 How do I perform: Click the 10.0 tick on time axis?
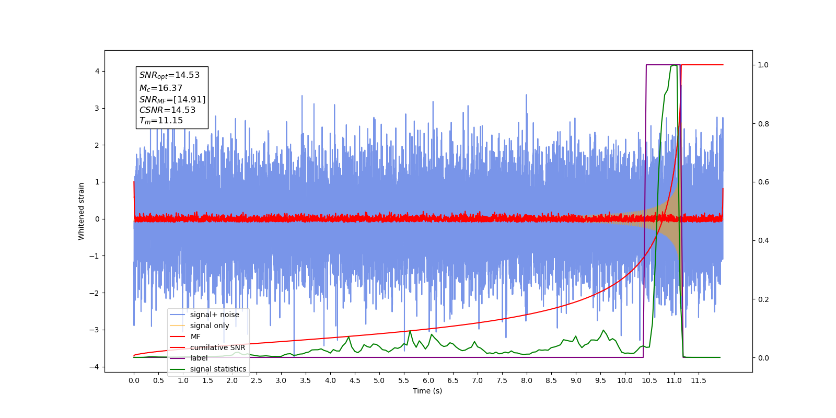pos(625,380)
